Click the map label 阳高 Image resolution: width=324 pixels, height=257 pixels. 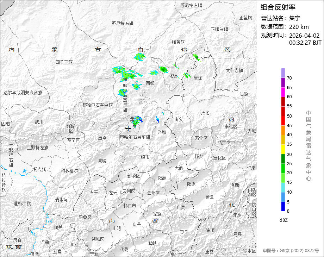point(162,178)
